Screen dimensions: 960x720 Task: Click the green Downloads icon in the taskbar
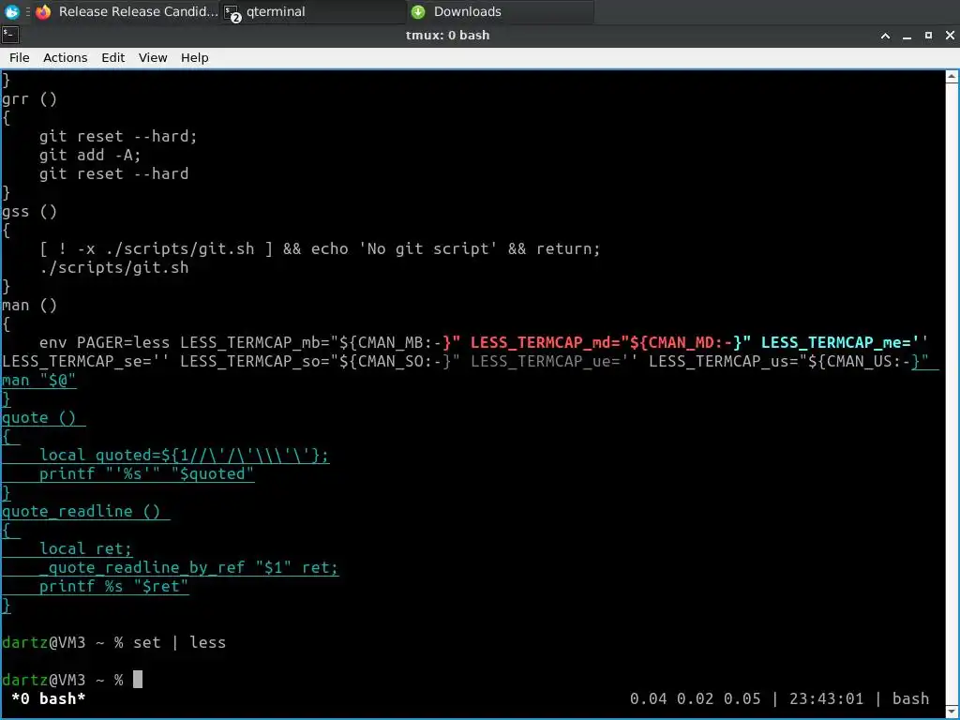click(x=418, y=11)
